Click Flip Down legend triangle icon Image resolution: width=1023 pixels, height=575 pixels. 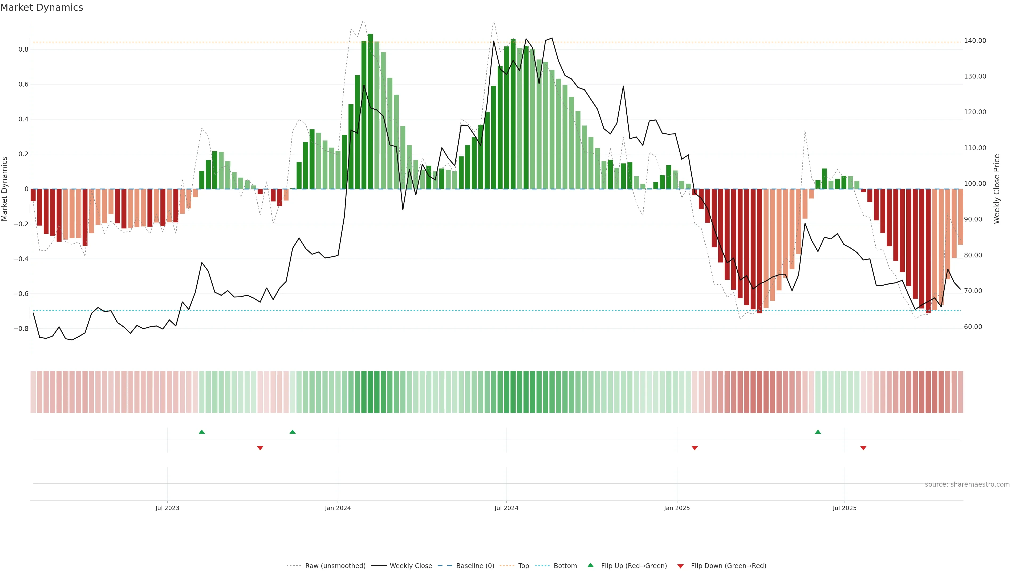tap(680, 566)
